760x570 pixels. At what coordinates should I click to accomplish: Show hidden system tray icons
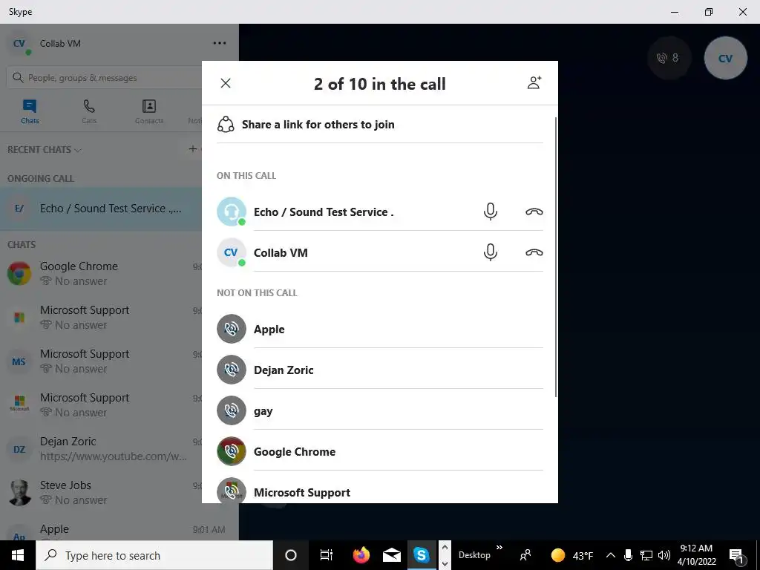point(611,555)
